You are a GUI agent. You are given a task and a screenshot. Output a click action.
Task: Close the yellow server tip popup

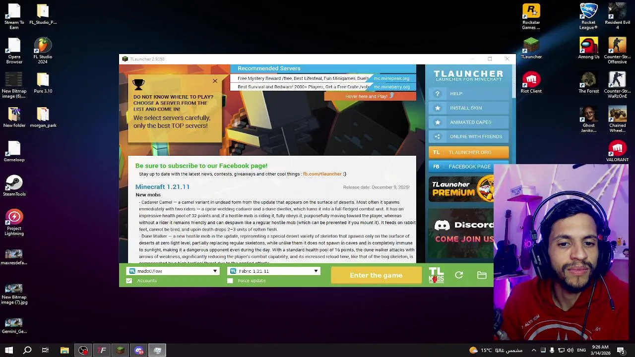pos(215,81)
